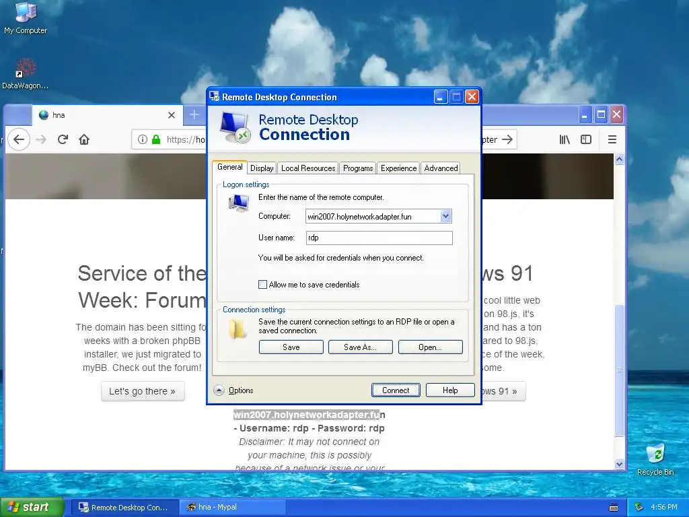The image size is (689, 517).
Task: Go forward in the browser
Action: click(41, 139)
